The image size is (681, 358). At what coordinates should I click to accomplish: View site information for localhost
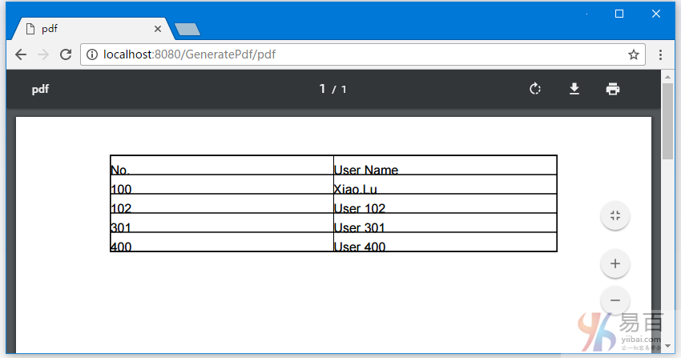click(x=92, y=54)
